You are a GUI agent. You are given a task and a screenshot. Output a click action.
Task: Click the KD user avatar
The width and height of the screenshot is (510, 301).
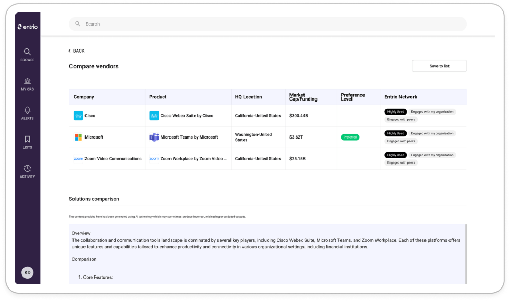coord(27,272)
